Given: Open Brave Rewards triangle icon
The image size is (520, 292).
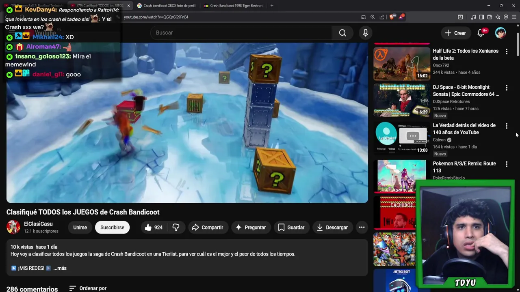Looking at the screenshot, I should coord(401,17).
